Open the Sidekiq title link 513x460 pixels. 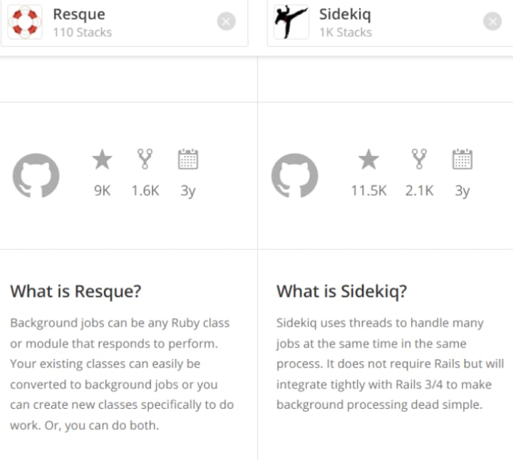click(345, 15)
